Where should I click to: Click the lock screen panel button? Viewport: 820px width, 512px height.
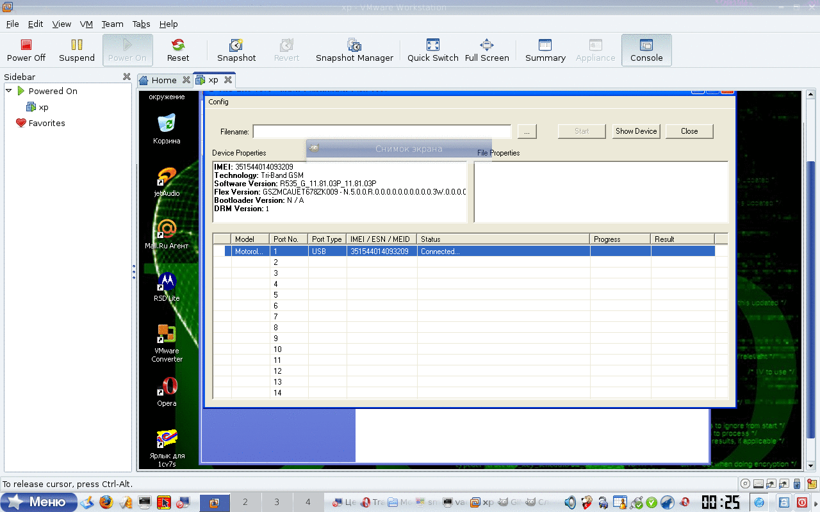(x=784, y=502)
